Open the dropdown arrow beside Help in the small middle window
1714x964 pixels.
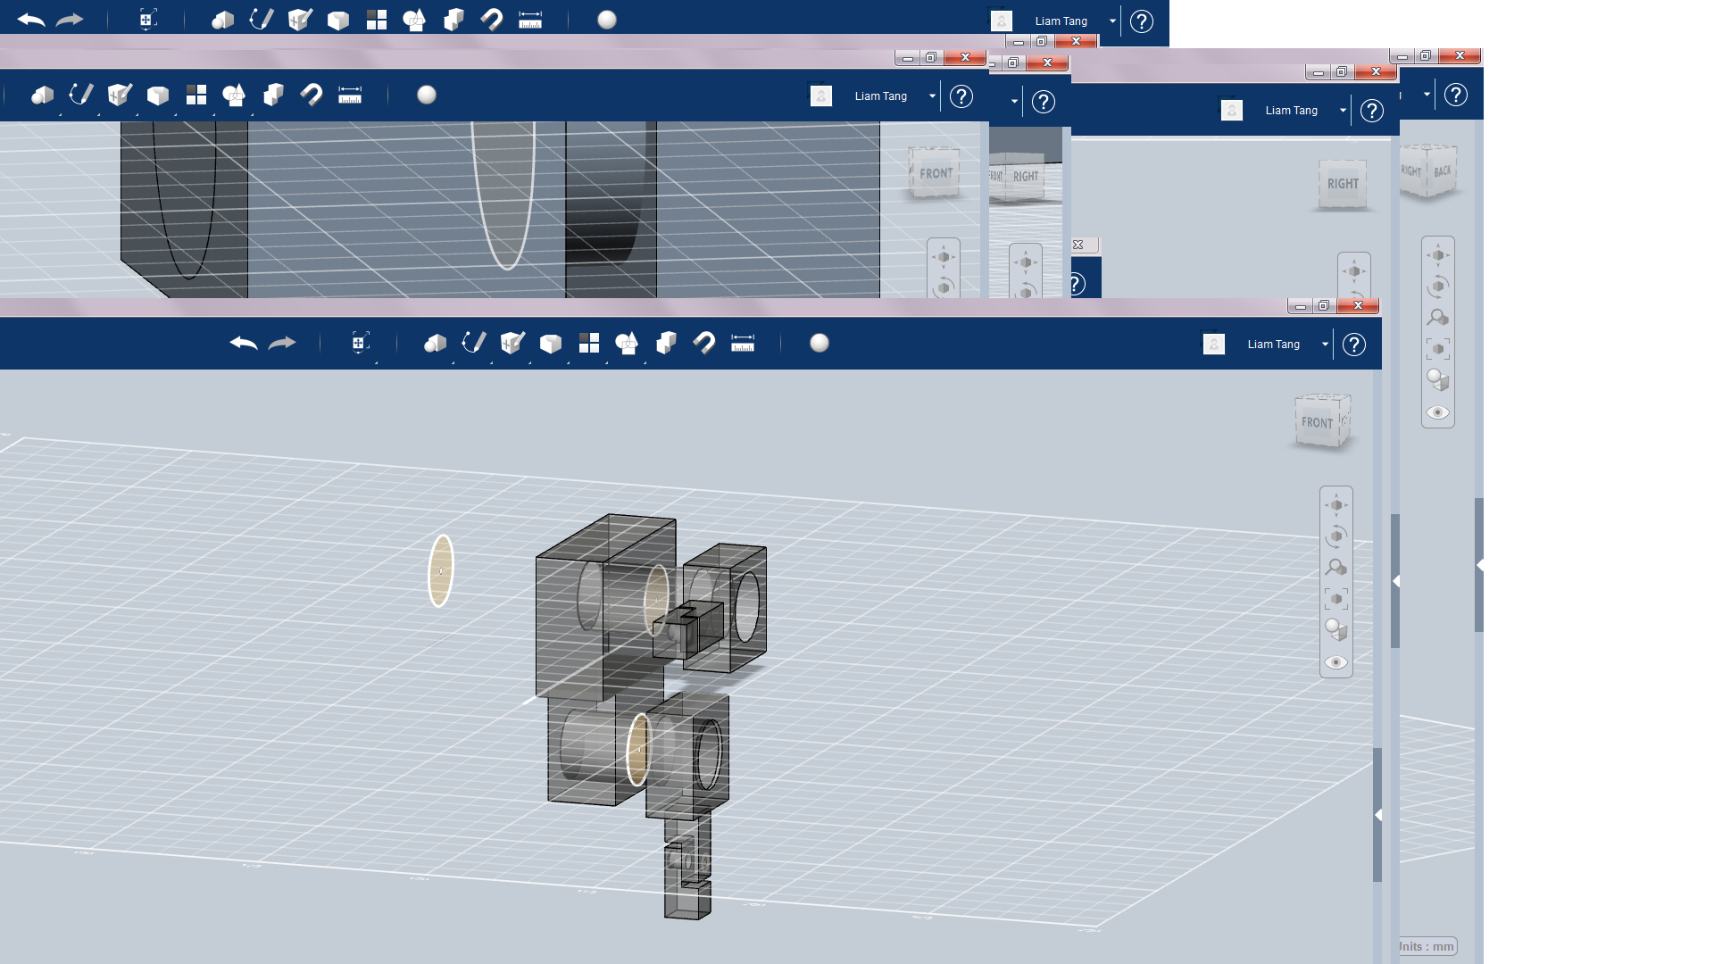[1014, 102]
